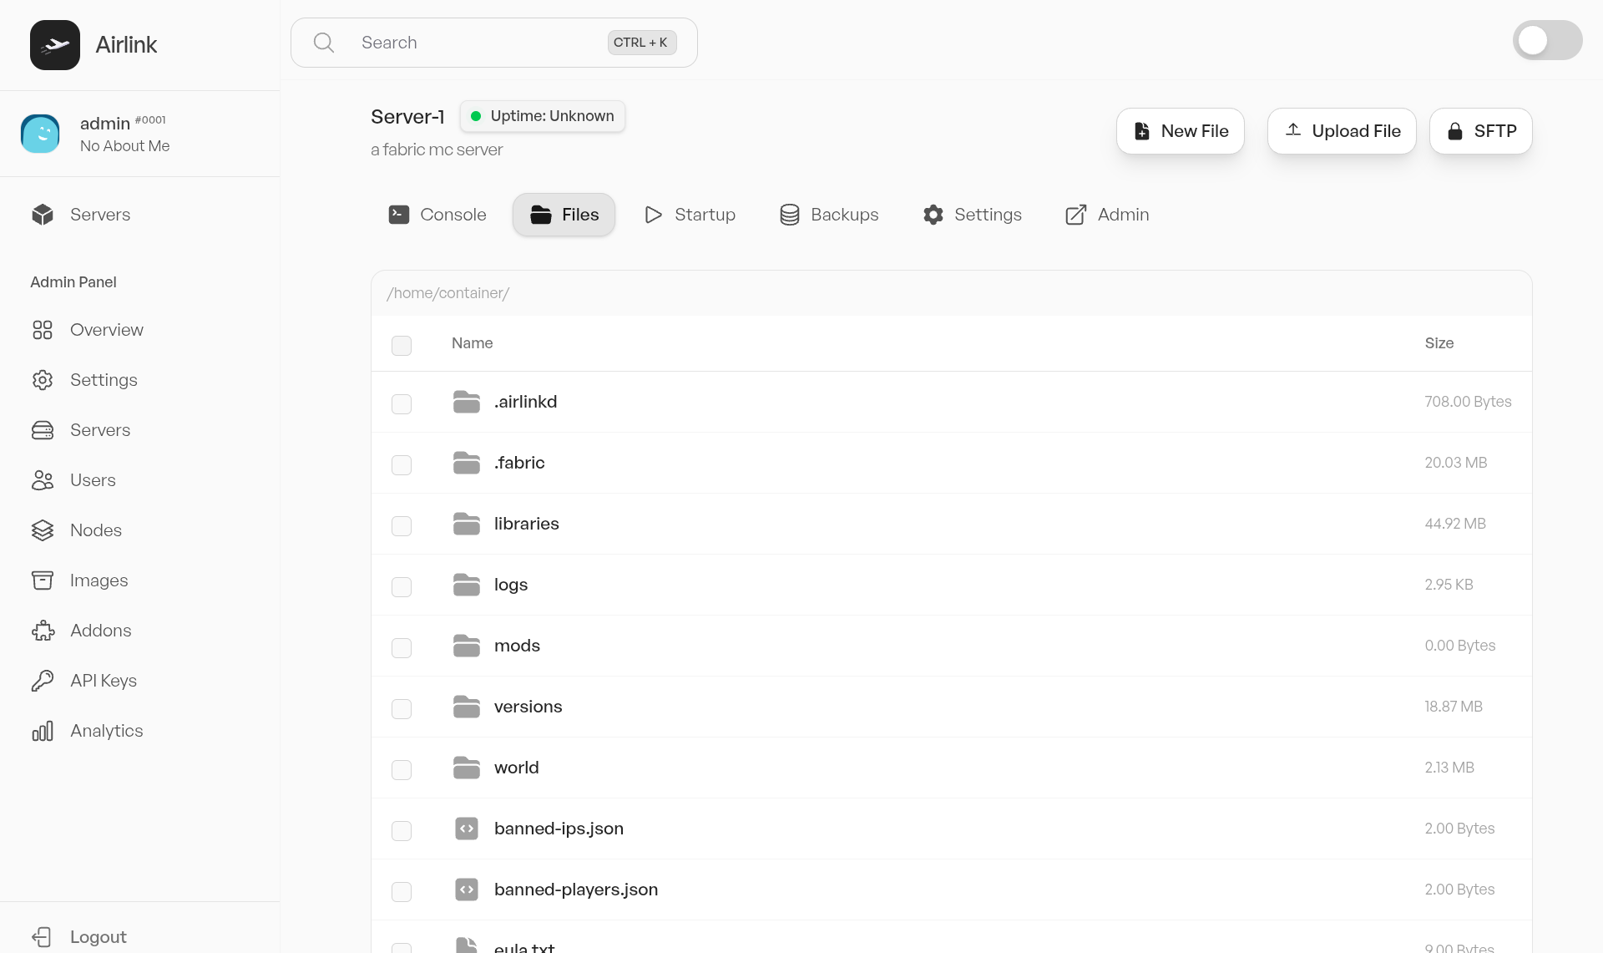1603x953 pixels.
Task: Click the Users people icon
Action: pyautogui.click(x=43, y=480)
